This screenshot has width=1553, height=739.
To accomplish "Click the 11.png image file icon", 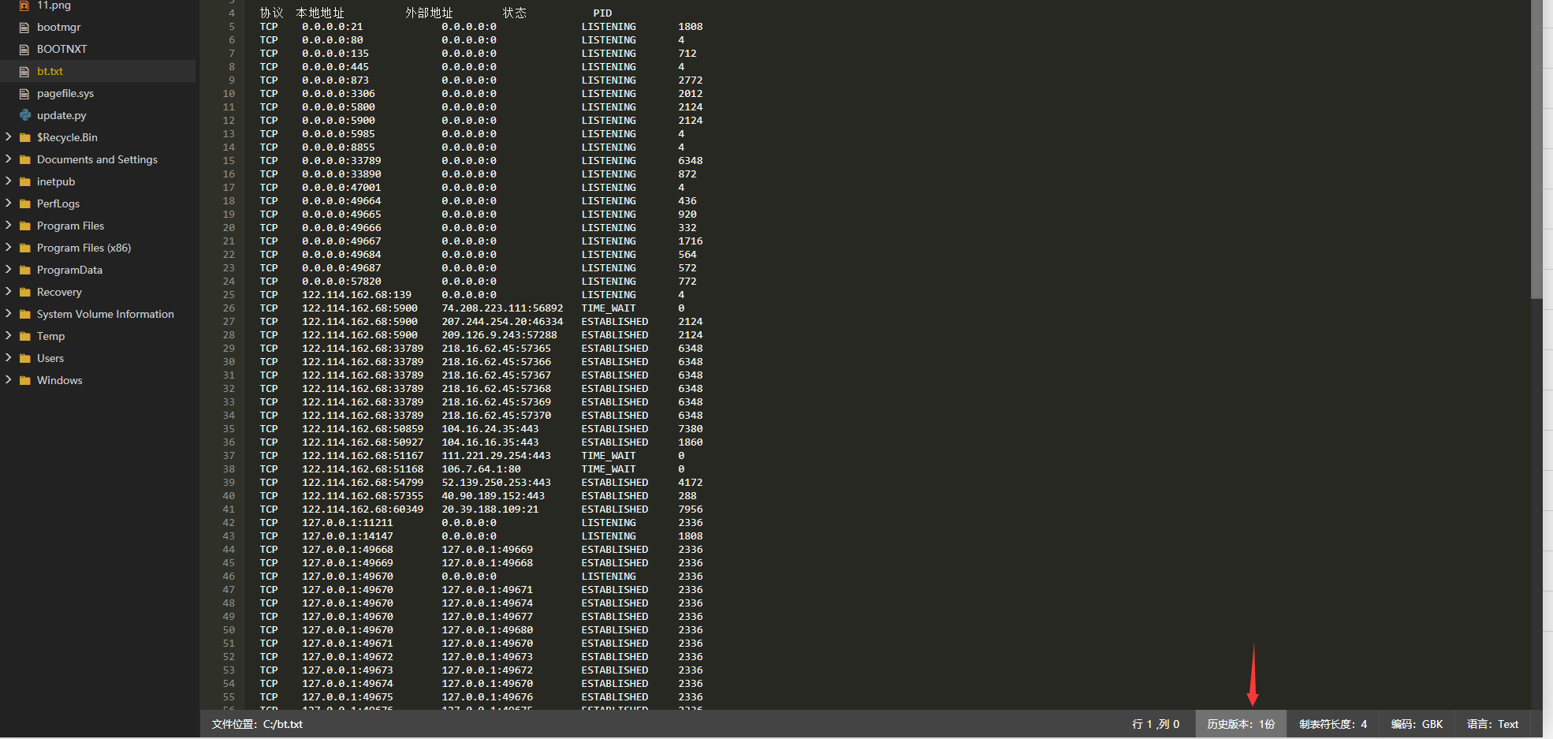I will (x=24, y=6).
